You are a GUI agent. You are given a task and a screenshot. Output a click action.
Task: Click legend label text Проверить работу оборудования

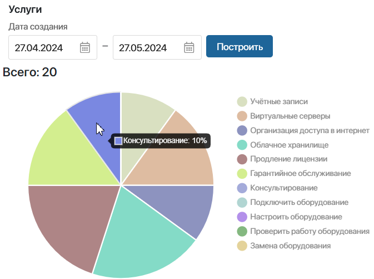pos(310,232)
